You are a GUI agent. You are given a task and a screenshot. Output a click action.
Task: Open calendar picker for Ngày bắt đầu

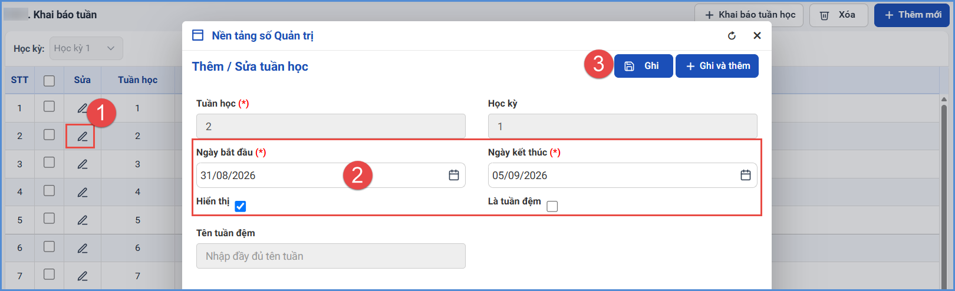(x=453, y=175)
